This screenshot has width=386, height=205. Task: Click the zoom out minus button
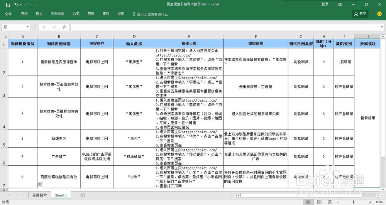(x=338, y=202)
